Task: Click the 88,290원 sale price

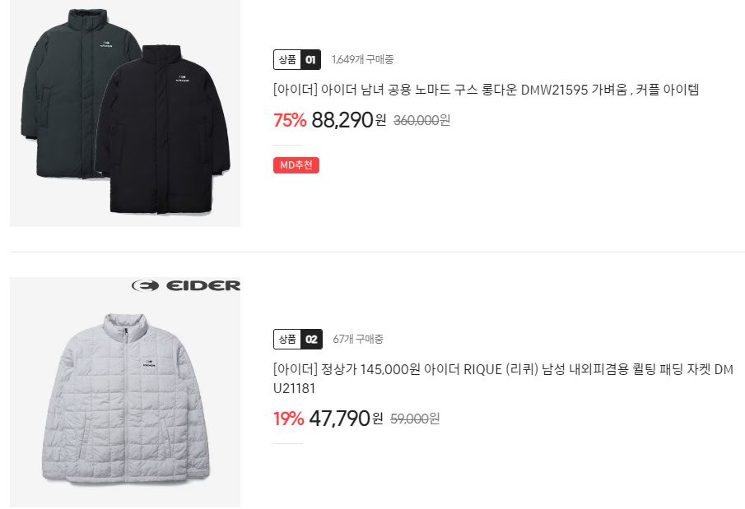Action: pyautogui.click(x=349, y=120)
